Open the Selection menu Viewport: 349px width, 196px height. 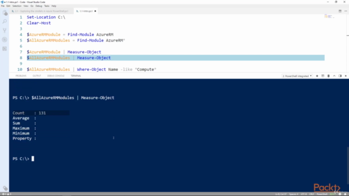(x=17, y=6)
